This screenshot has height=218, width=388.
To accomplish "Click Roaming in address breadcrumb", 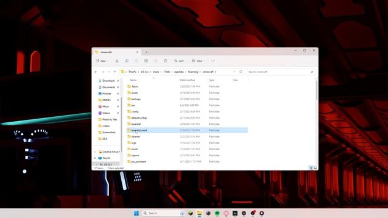I will 193,72.
